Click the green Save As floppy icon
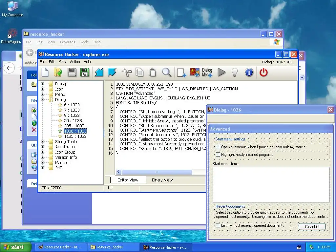The width and height of the screenshot is (336, 252). 85,72
